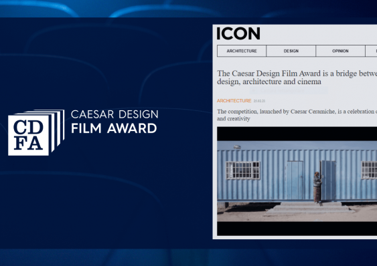Click the bold 'FILM AWARD' title text
Image resolution: width=377 pixels, height=266 pixels.
pos(114,128)
